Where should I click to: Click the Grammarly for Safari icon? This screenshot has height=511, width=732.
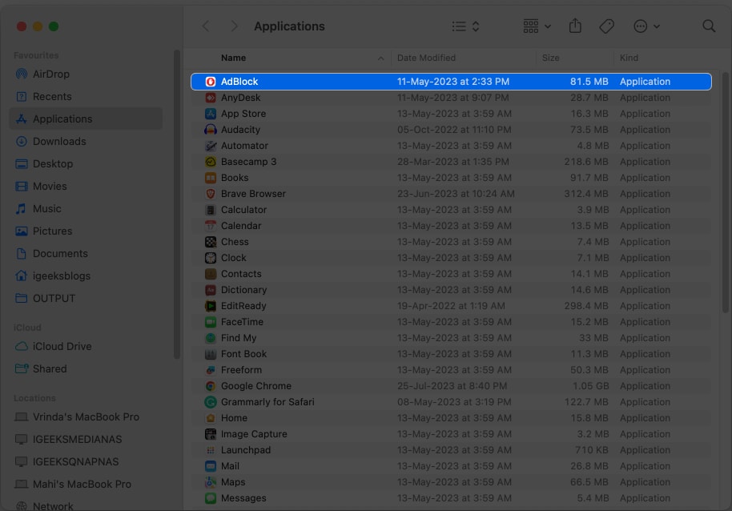[x=211, y=402]
